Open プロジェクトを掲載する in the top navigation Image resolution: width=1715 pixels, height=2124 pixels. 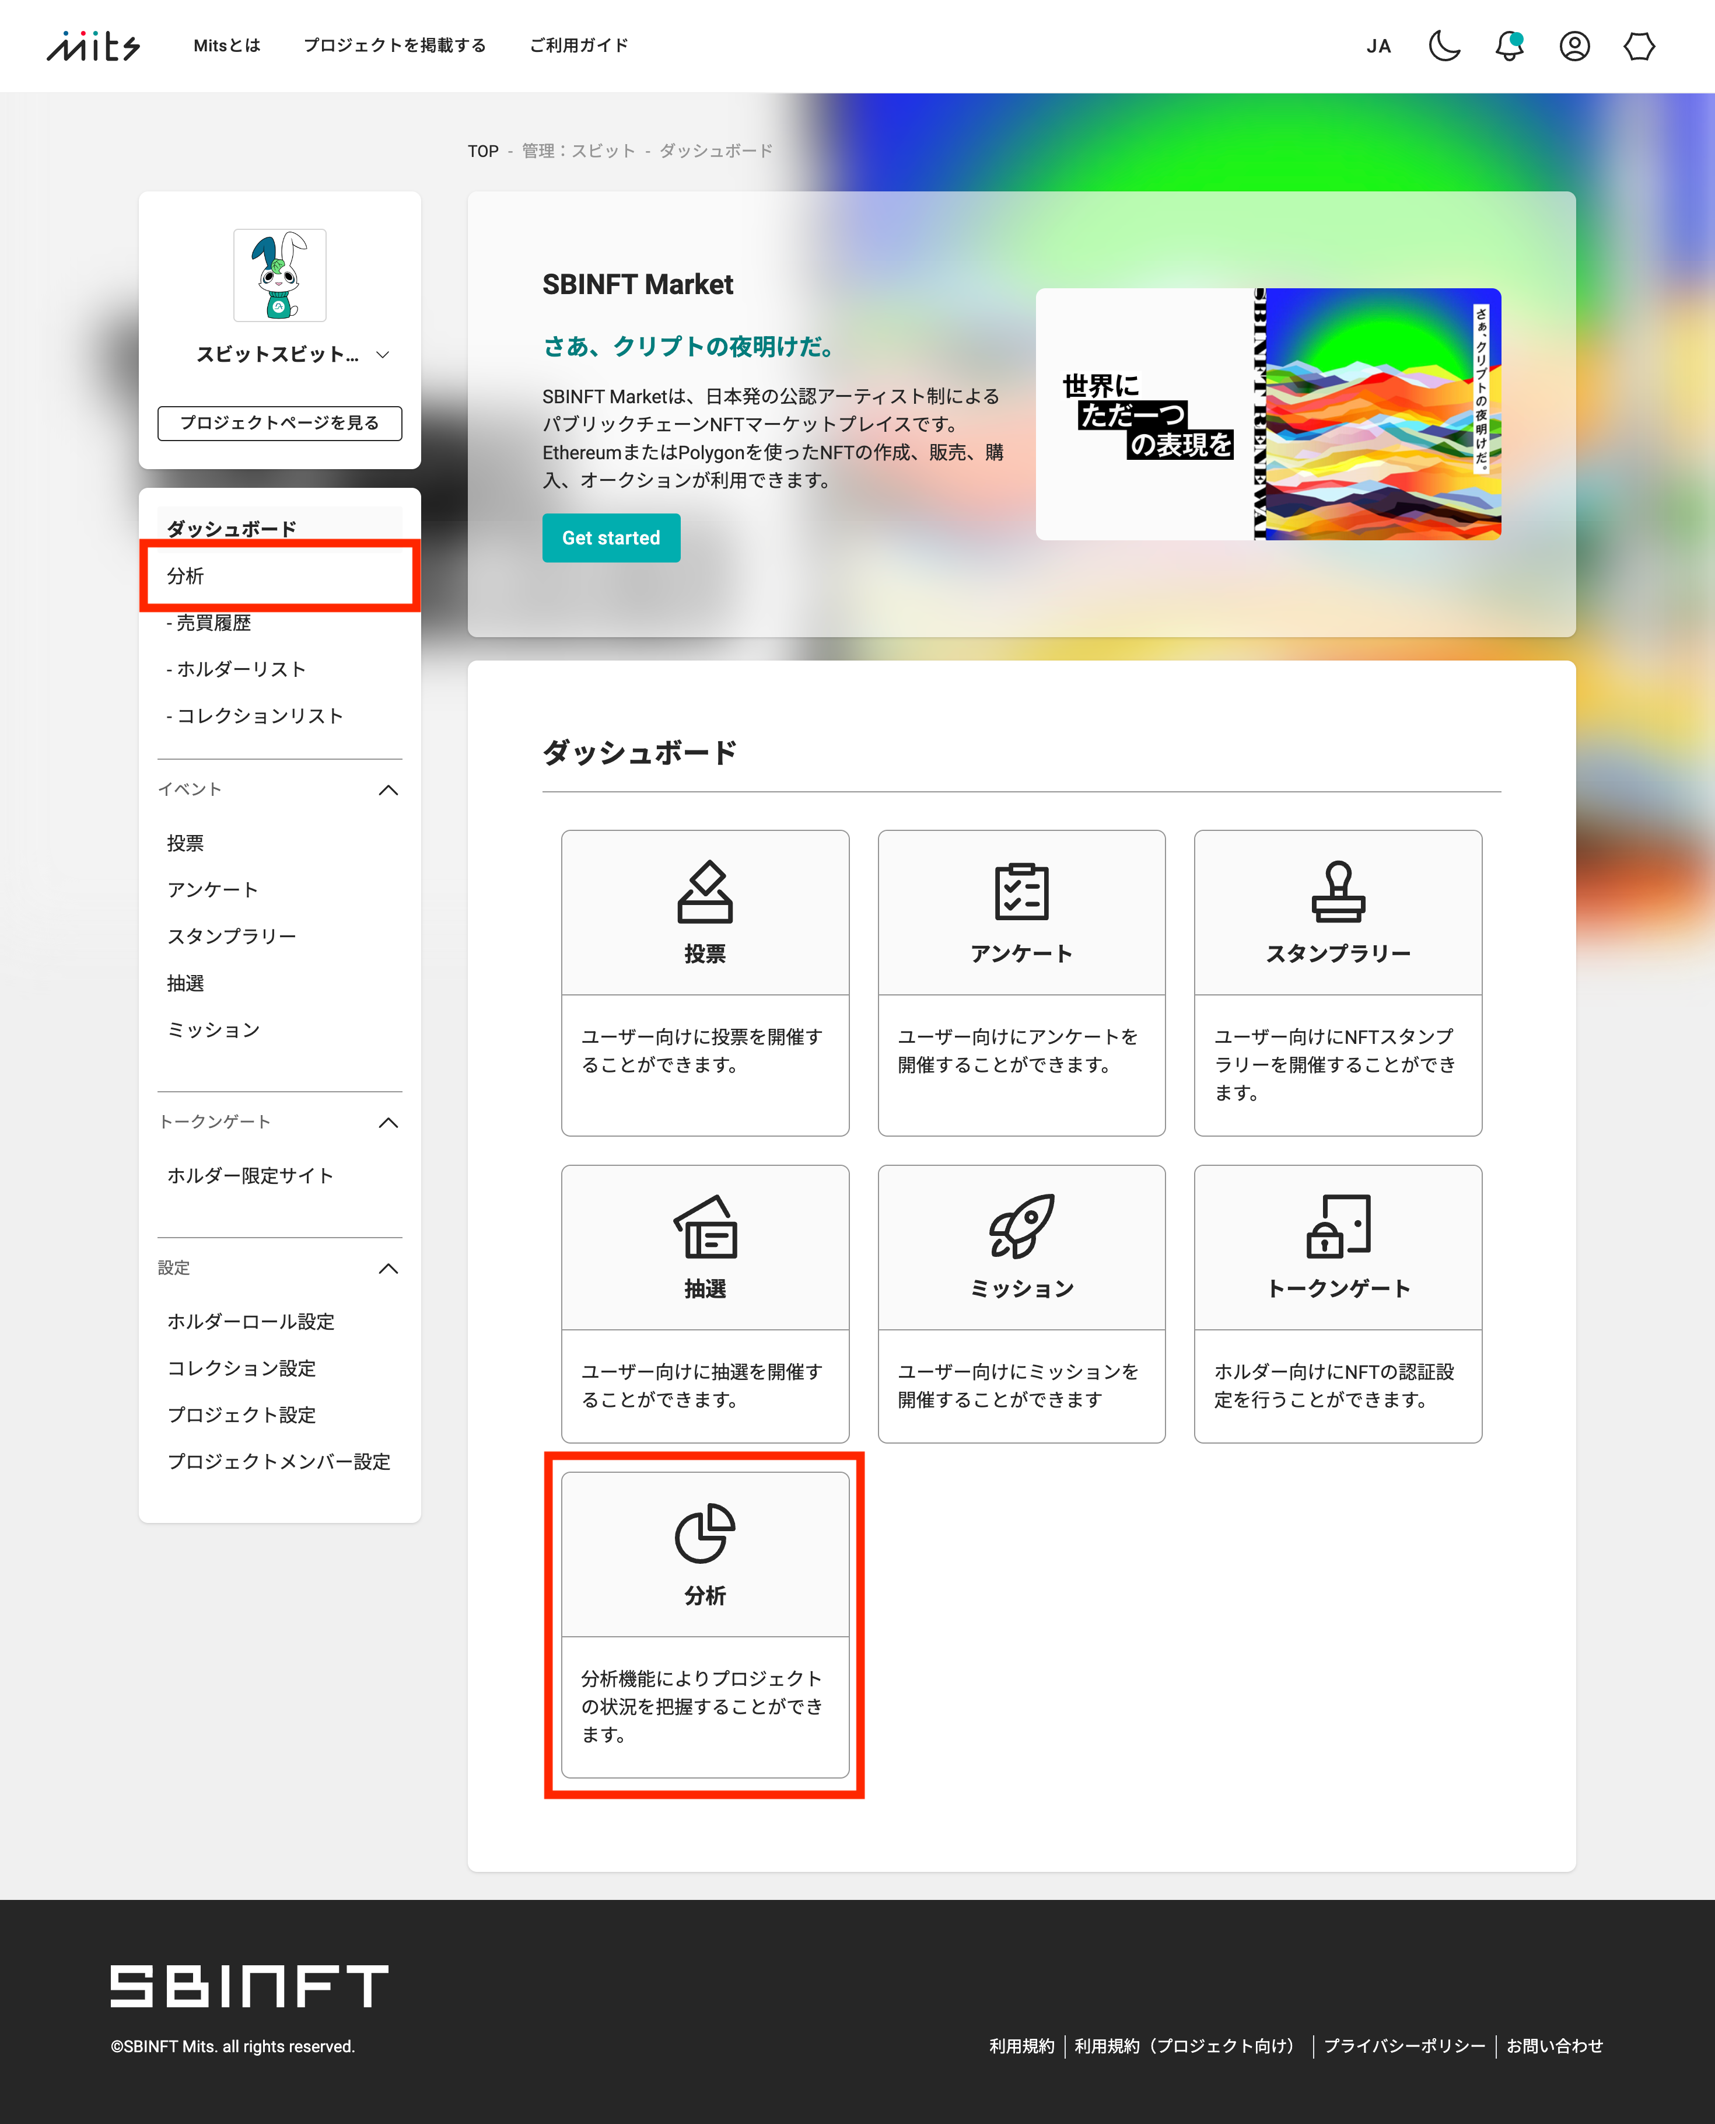[395, 46]
